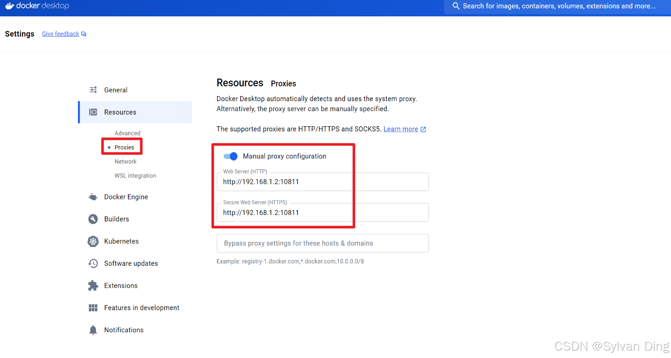Open the General settings section

pyautogui.click(x=135, y=90)
